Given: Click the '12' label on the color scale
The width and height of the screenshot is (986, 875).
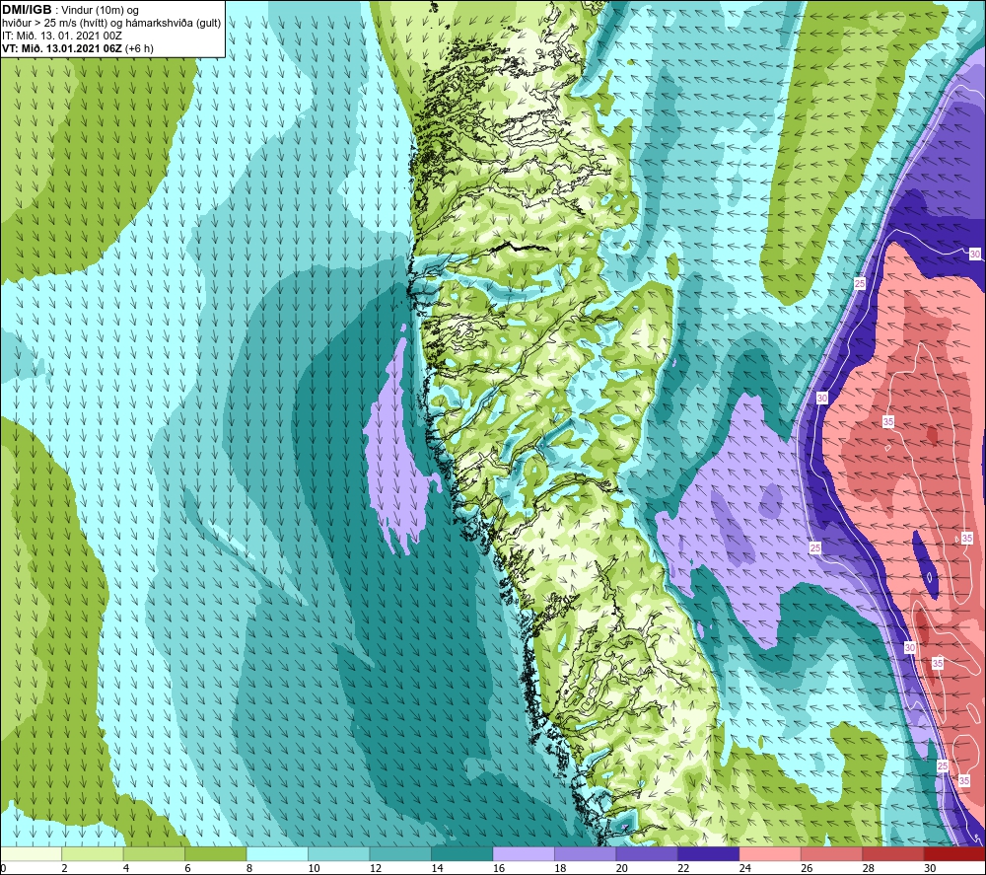Looking at the screenshot, I should click(x=376, y=868).
